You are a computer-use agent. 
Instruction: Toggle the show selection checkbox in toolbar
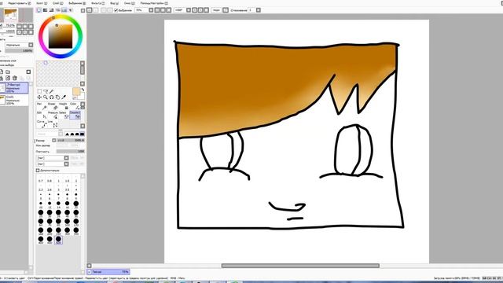coord(116,10)
